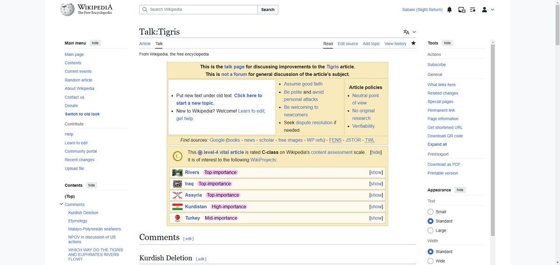560x265 pixels.
Task: Collapse the Comments section in Contents
Action: click(x=61, y=204)
